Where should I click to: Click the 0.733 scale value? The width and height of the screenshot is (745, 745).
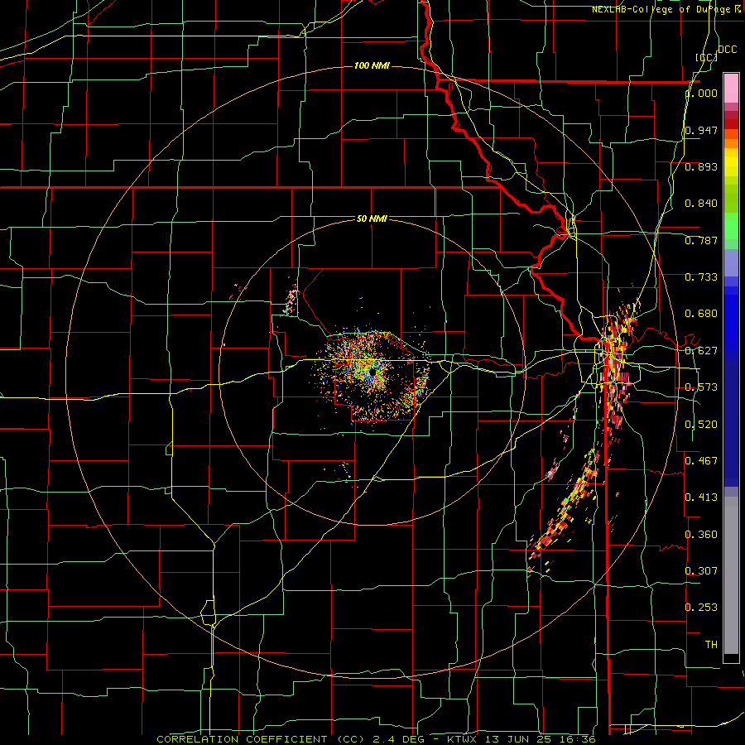[x=701, y=277]
